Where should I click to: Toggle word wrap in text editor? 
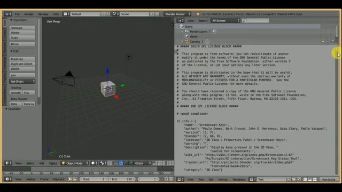pos(310,179)
